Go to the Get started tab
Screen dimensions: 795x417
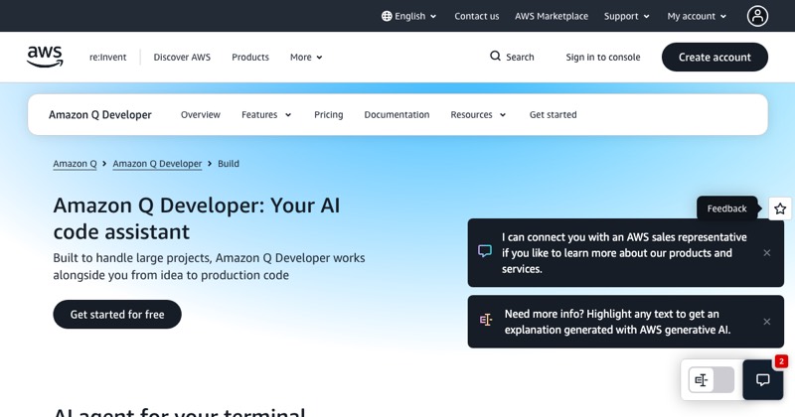point(554,114)
